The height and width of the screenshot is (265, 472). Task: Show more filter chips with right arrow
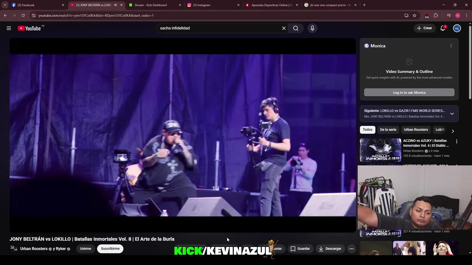click(453, 131)
